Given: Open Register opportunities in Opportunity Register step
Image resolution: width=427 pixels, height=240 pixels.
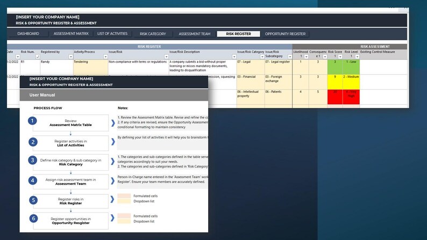Looking at the screenshot, I should [x=71, y=221].
